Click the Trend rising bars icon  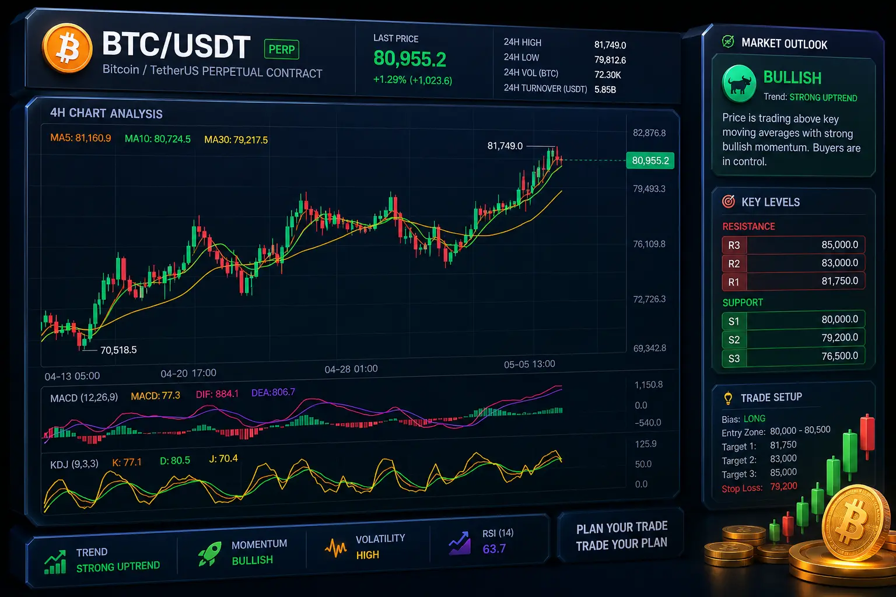[x=55, y=561]
